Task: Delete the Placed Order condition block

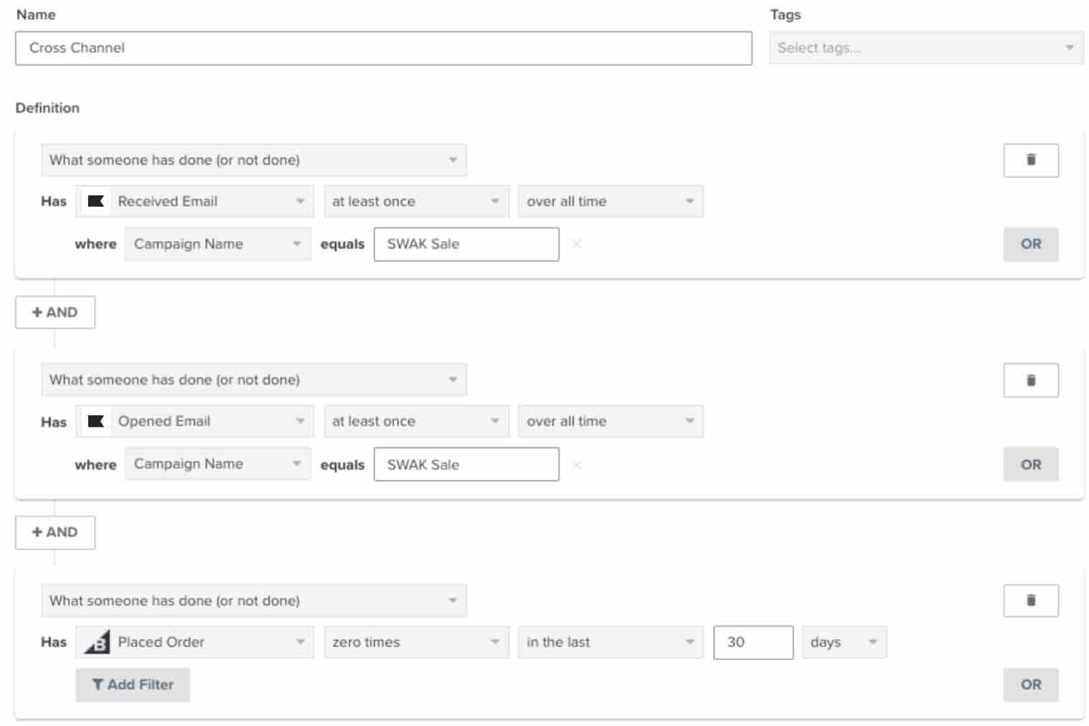Action: click(x=1031, y=601)
